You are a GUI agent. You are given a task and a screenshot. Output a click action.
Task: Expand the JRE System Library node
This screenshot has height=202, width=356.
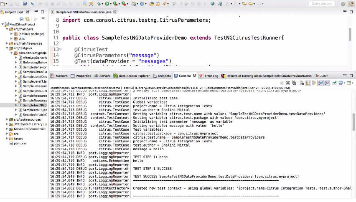click(x=7, y=124)
